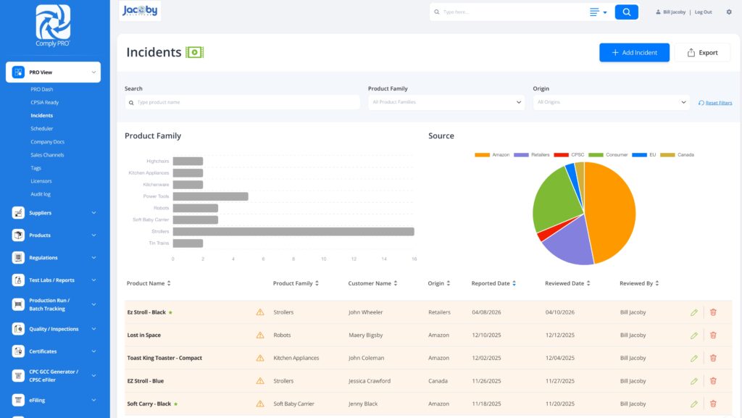Focus the product name search field
This screenshot has width=742, height=418.
point(242,102)
